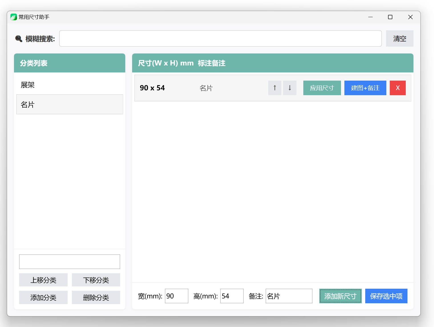
Task: Click the up arrow on the 90 x 54 row
Action: tap(274, 88)
